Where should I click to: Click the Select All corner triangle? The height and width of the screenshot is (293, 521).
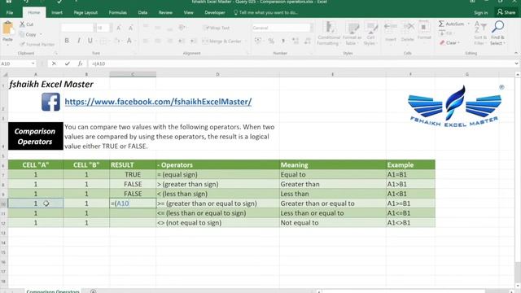click(4, 74)
